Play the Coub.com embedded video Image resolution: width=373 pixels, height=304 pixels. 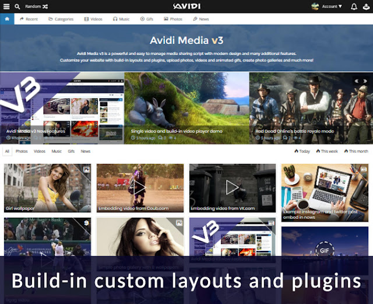click(140, 187)
